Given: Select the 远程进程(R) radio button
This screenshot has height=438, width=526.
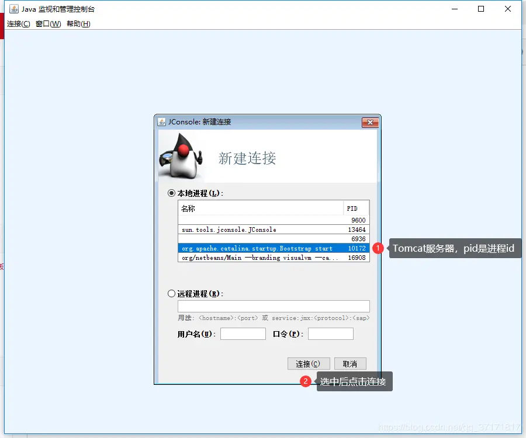Looking at the screenshot, I should (x=171, y=294).
